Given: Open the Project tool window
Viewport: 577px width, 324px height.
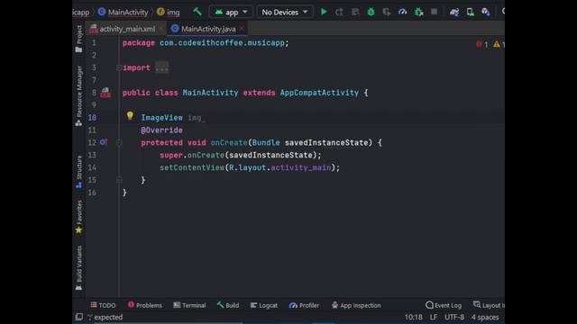Looking at the screenshot, I should tap(78, 38).
